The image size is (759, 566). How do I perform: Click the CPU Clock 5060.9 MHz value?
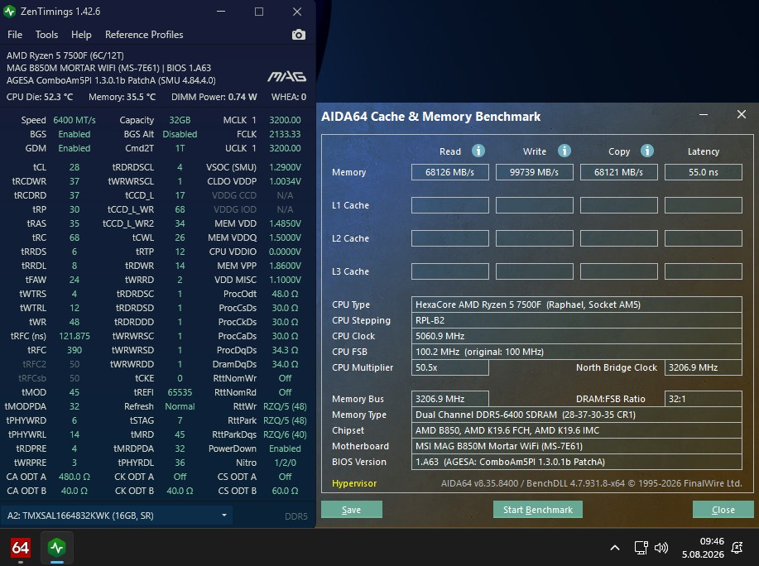(x=577, y=336)
